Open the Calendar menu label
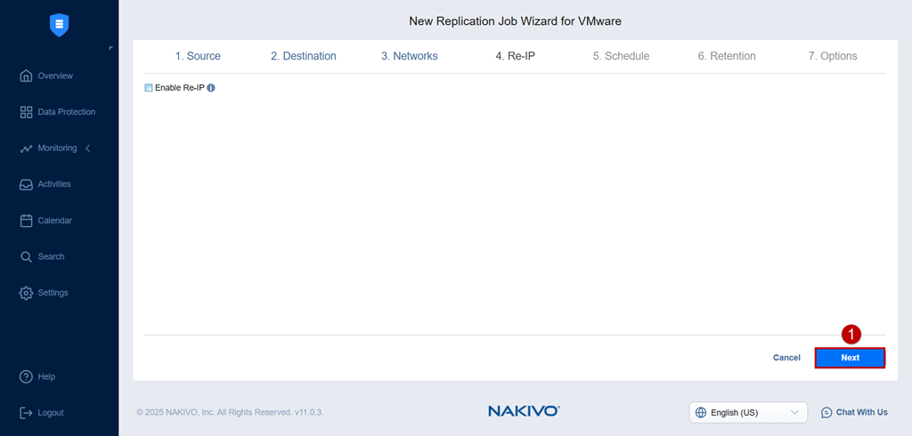The width and height of the screenshot is (912, 436). pyautogui.click(x=54, y=221)
